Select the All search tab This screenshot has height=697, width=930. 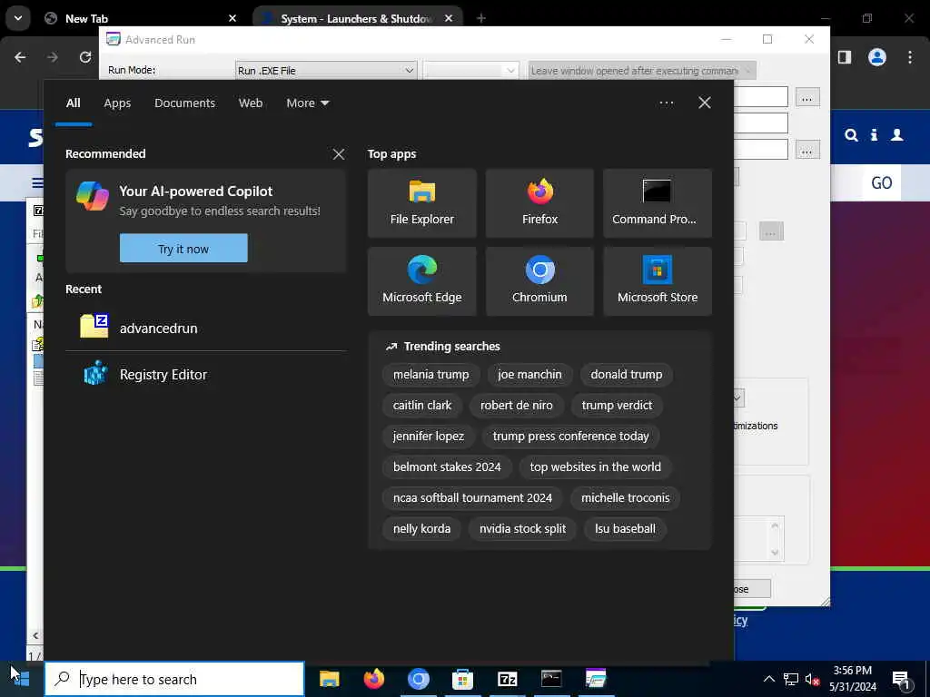(x=73, y=103)
